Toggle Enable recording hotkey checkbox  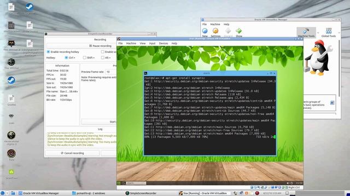click(48, 52)
